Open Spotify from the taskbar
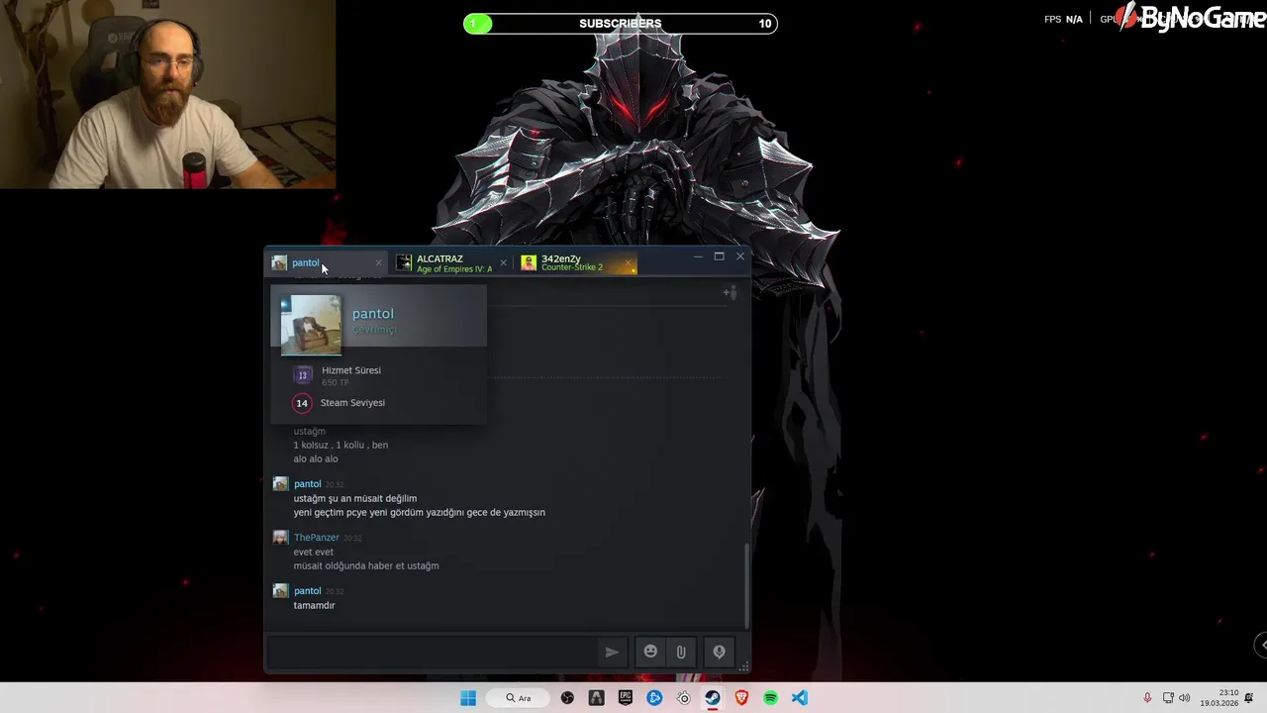 pos(770,698)
